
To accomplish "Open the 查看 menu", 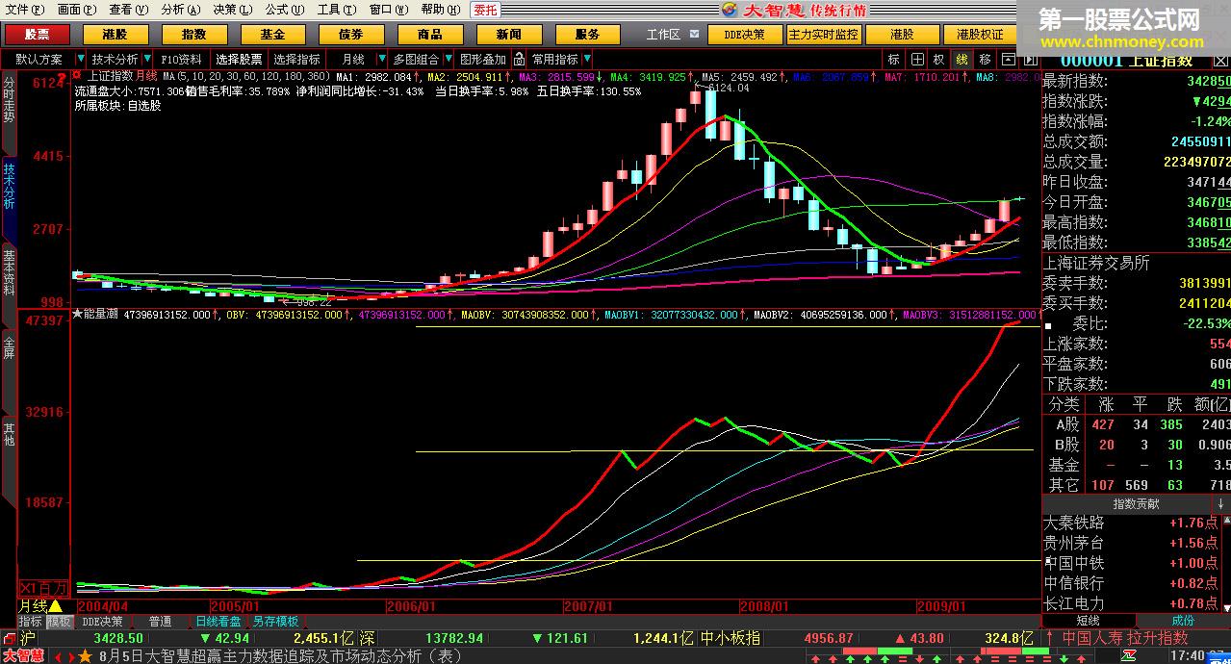I will [x=129, y=10].
